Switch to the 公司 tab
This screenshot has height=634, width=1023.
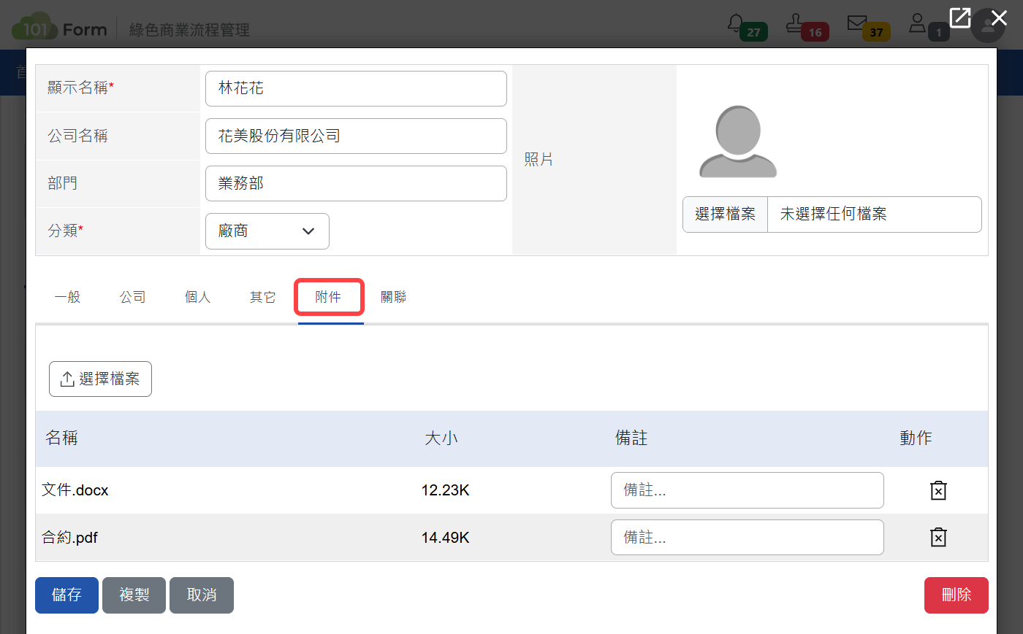tap(133, 297)
